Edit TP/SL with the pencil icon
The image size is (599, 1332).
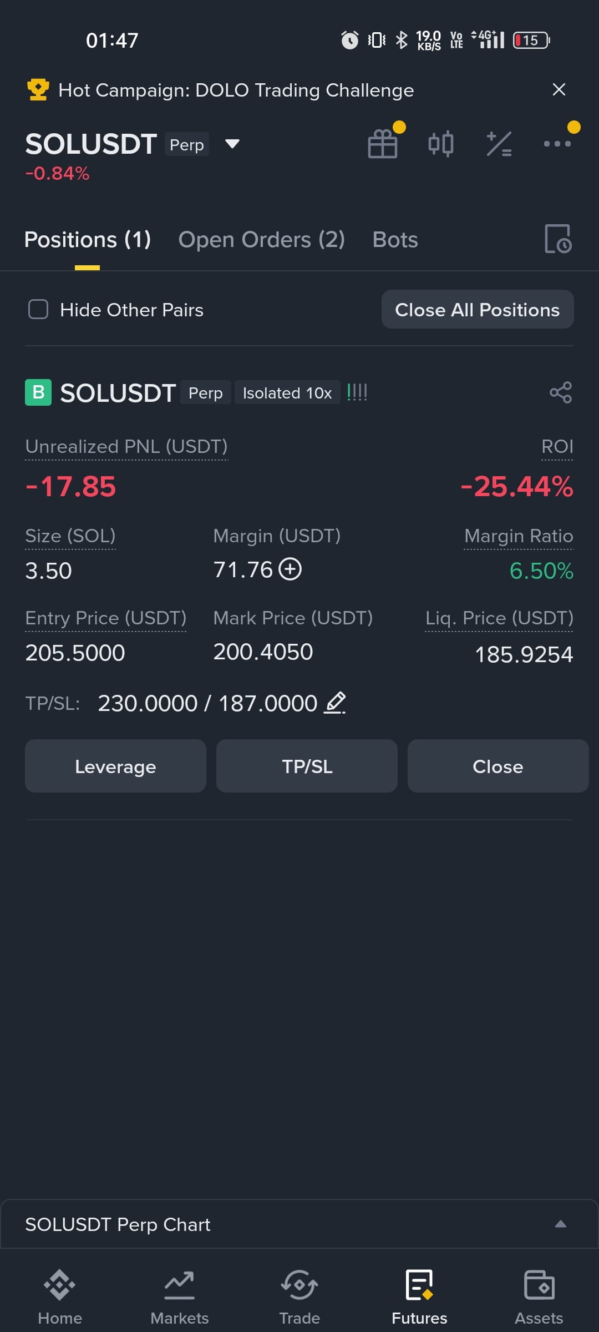click(335, 703)
